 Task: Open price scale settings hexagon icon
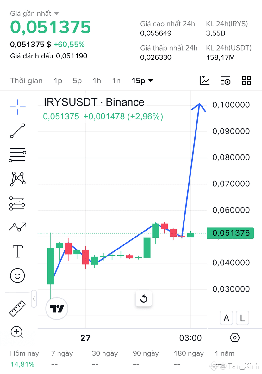(235, 338)
